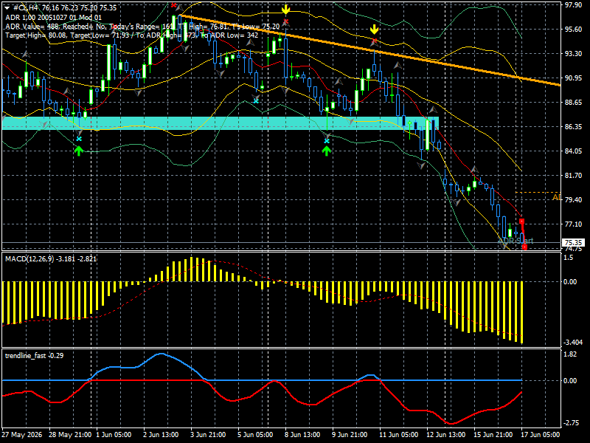
Task: Click the 12 Jun 13:00 time label
Action: click(446, 435)
